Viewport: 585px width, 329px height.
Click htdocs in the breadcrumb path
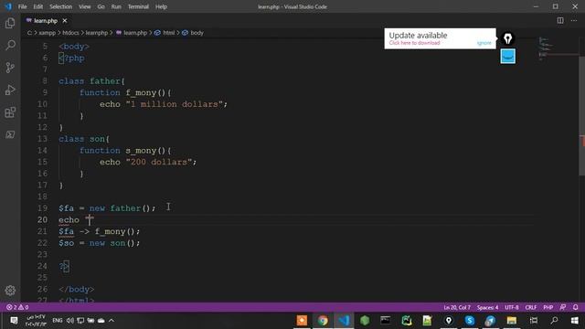click(70, 33)
